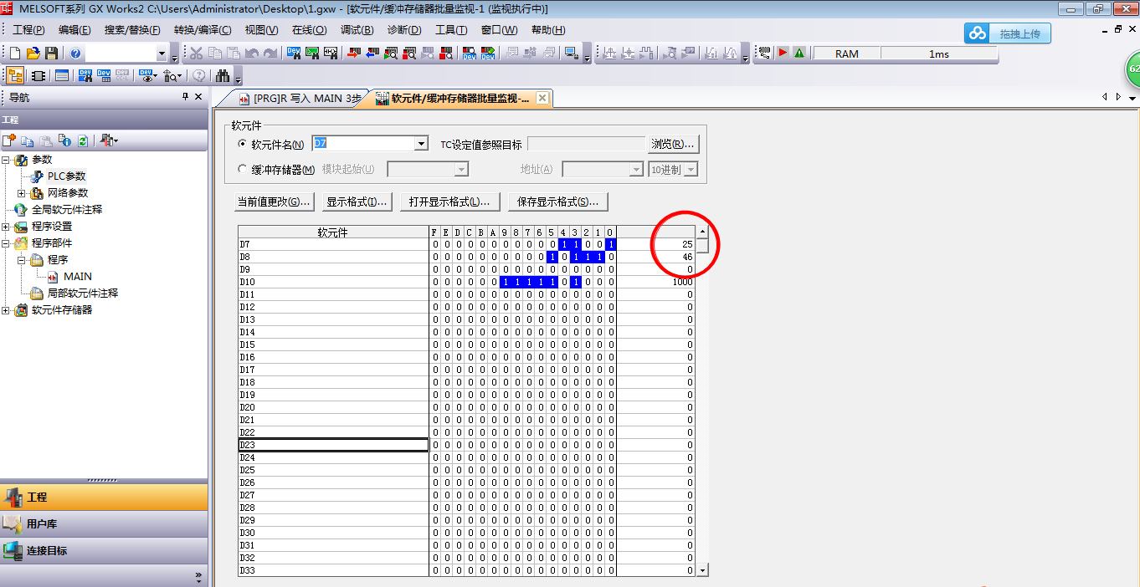Click the 显示格式 button
This screenshot has height=587, width=1140.
(357, 202)
